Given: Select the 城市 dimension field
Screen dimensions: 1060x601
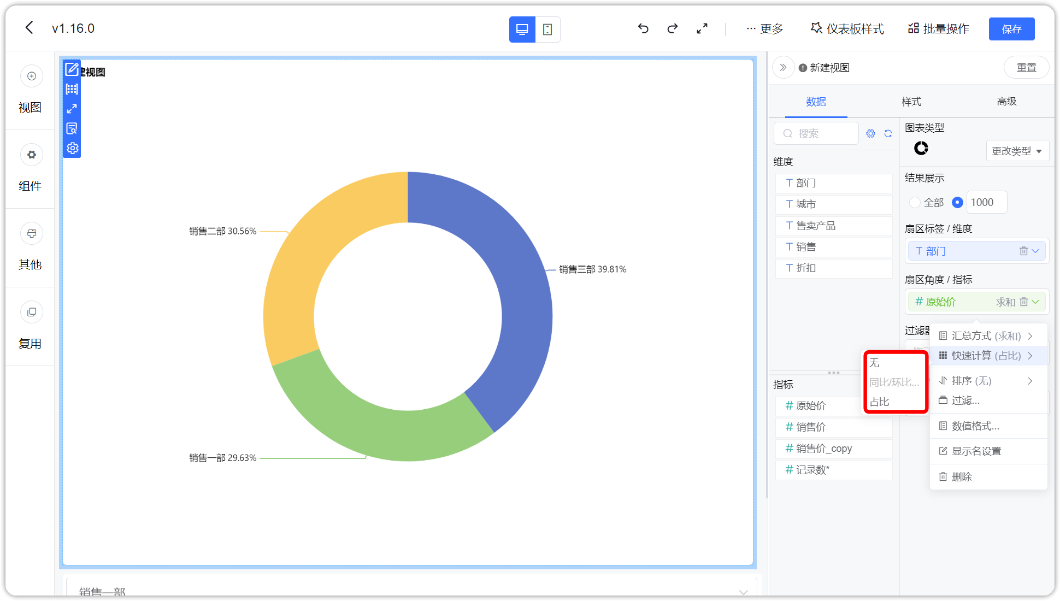Looking at the screenshot, I should pyautogui.click(x=833, y=204).
